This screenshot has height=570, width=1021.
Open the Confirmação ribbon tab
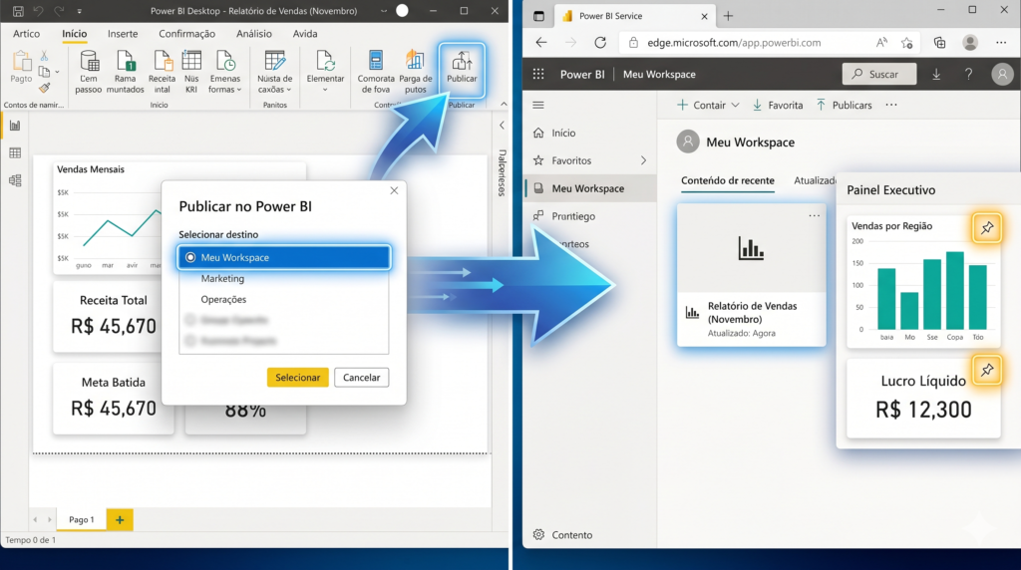pyautogui.click(x=186, y=34)
